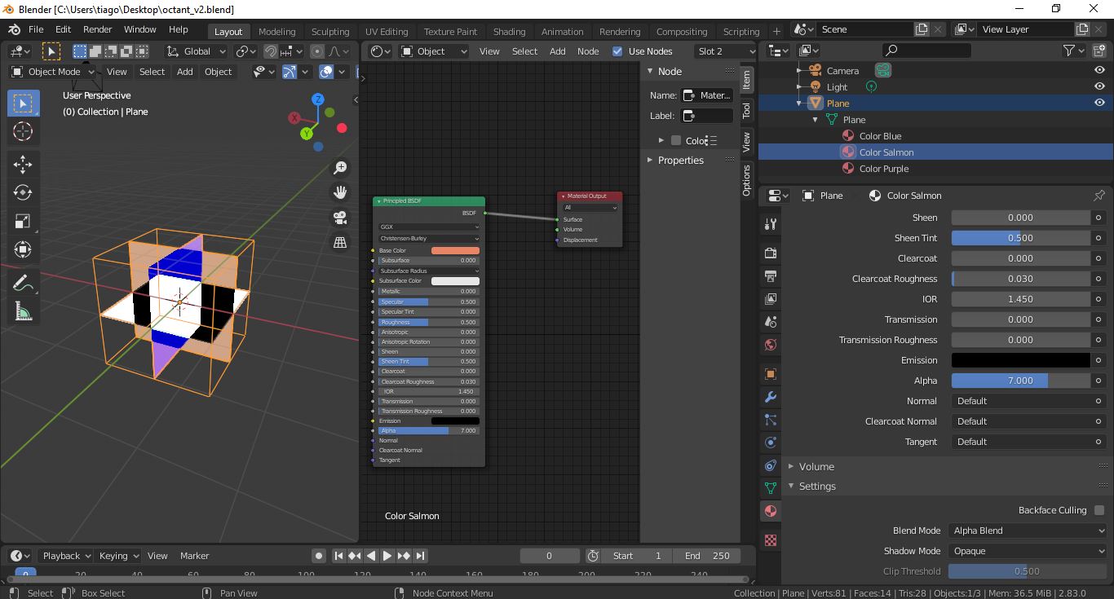The width and height of the screenshot is (1114, 599).
Task: Click the Play animation button
Action: (387, 556)
